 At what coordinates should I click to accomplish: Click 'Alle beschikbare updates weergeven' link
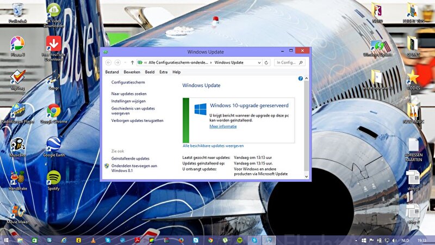coord(213,146)
